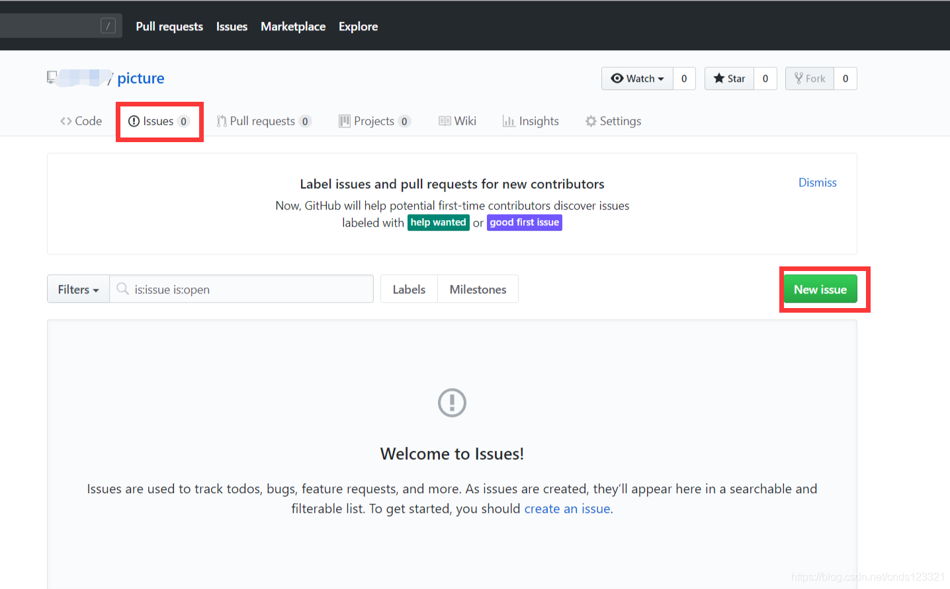Open the Insights tab
Image resolution: width=950 pixels, height=589 pixels.
[531, 121]
